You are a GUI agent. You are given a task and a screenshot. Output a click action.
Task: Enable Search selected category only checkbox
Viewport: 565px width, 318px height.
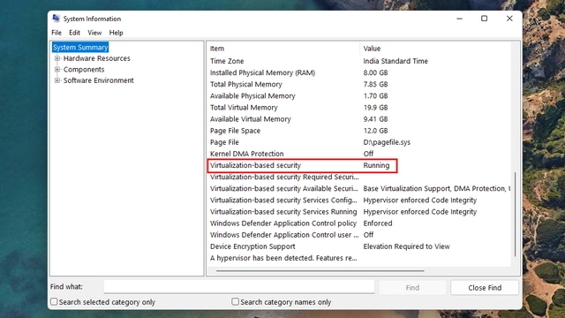[x=54, y=301]
